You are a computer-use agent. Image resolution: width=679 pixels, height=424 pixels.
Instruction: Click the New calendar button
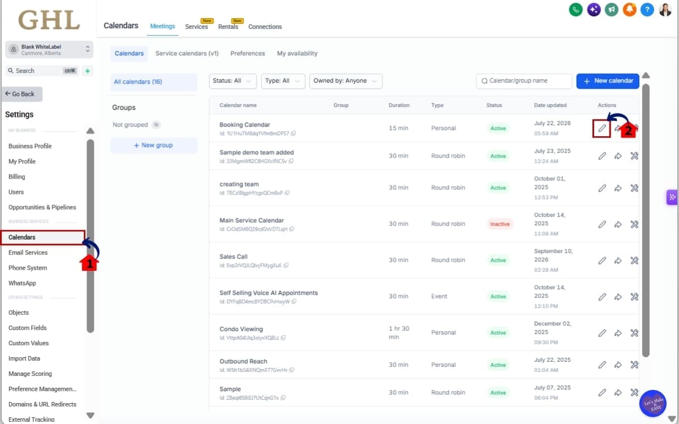(608, 81)
